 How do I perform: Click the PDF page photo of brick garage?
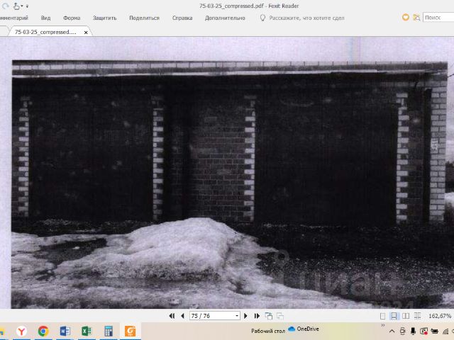pos(230,184)
